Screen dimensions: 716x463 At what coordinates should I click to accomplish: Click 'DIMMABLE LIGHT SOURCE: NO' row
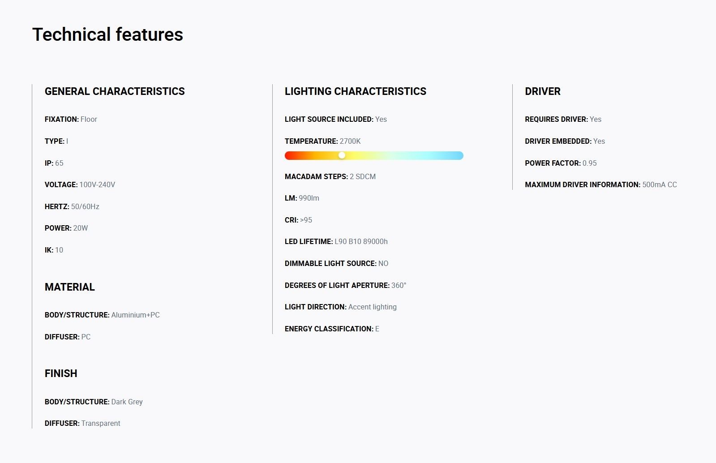click(x=336, y=263)
